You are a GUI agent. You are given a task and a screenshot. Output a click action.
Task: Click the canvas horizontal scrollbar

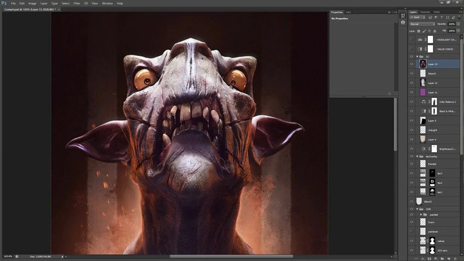point(231,256)
